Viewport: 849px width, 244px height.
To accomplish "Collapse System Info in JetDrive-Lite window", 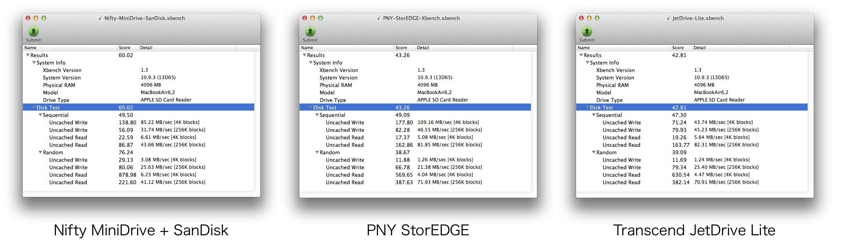I will 588,63.
